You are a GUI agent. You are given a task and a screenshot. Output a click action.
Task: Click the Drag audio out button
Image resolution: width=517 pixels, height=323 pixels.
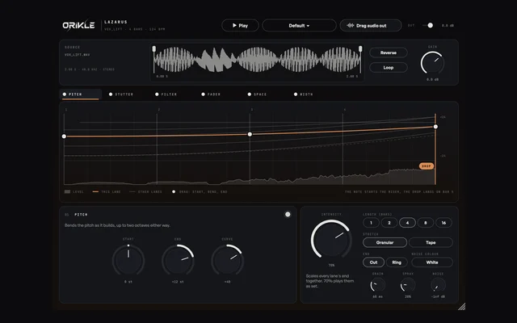click(371, 25)
